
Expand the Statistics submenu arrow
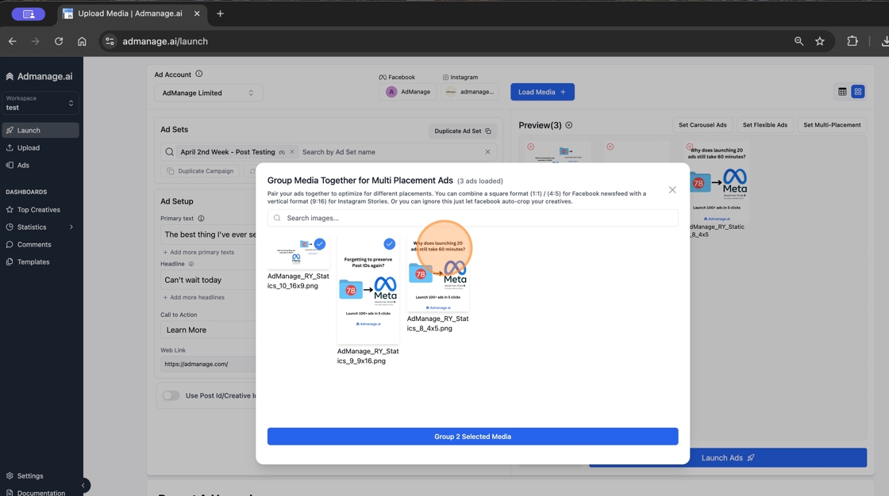tap(71, 227)
